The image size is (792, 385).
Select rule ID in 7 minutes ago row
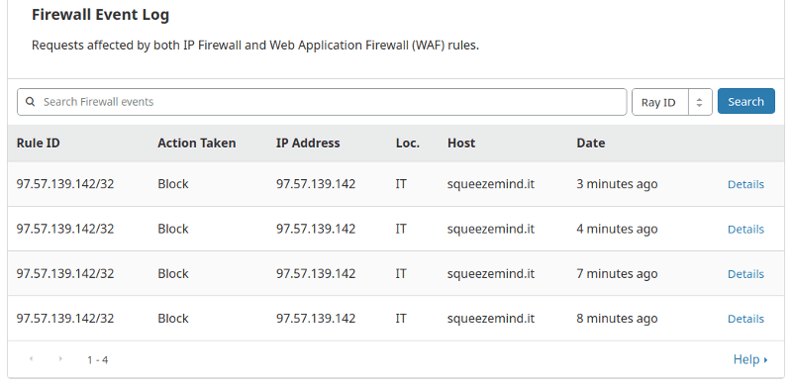tap(65, 273)
